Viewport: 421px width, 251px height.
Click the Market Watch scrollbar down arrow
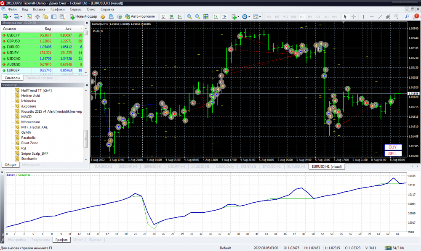point(86,72)
